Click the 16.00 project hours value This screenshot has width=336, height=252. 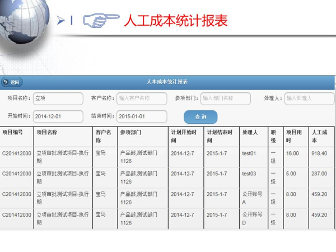(292, 153)
